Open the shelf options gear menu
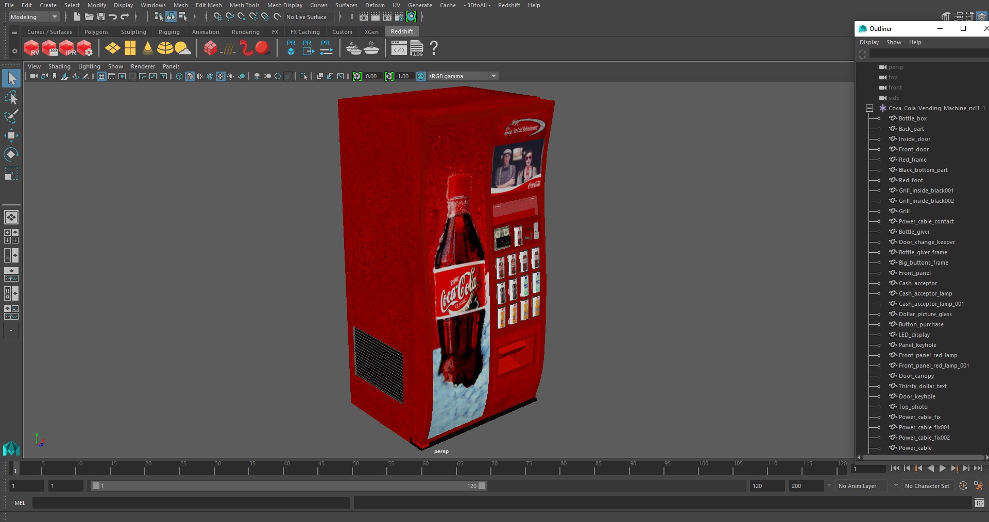Viewport: 989px width, 522px height. [x=14, y=50]
